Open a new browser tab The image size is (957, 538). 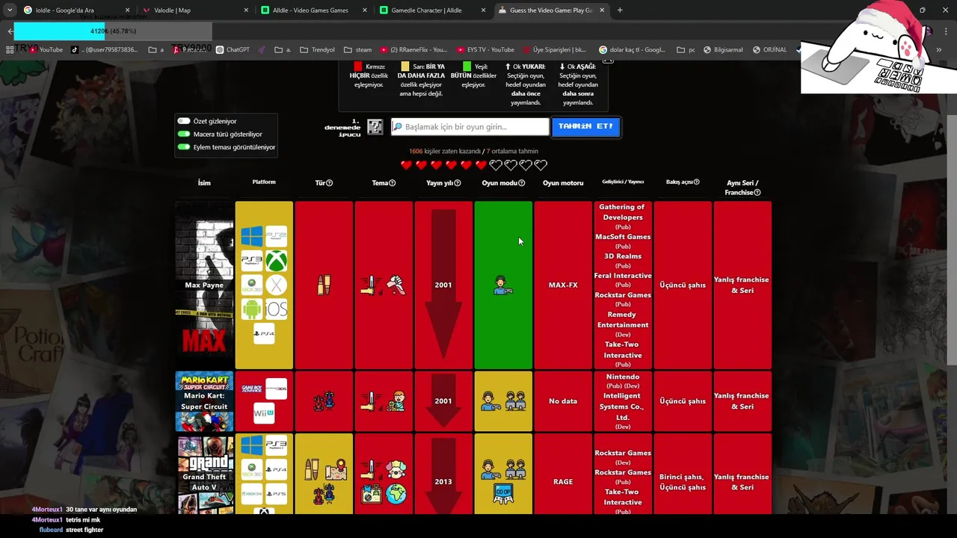(620, 10)
